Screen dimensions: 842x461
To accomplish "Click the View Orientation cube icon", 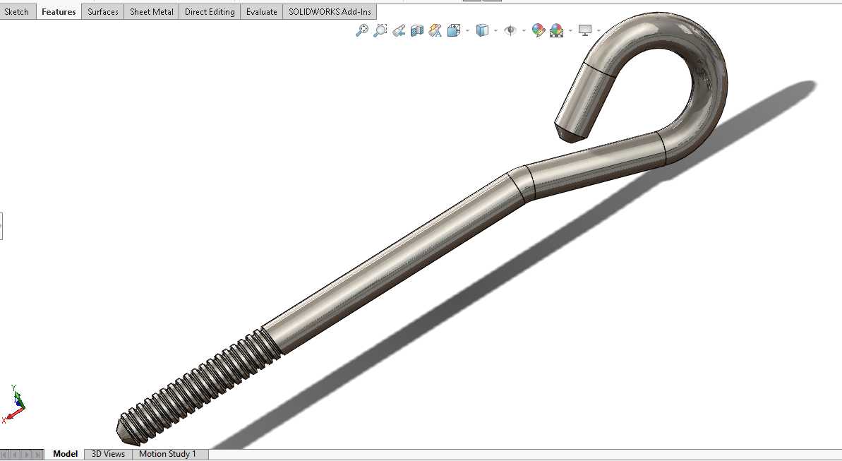I will tap(454, 30).
